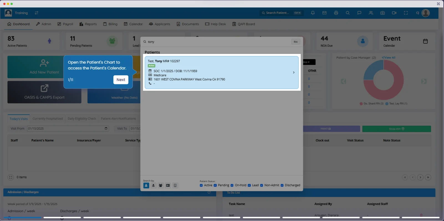This screenshot has height=221, width=444.
Task: Select the ID card Search by icon
Action: [168, 186]
